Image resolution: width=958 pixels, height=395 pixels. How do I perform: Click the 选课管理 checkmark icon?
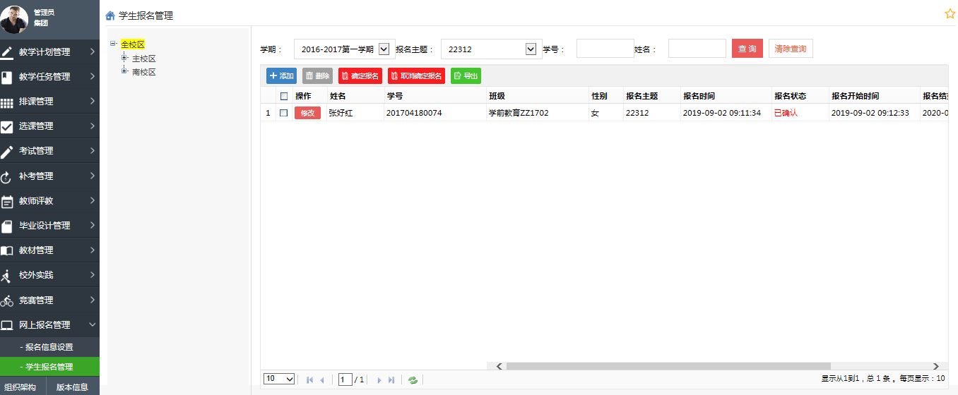coord(7,127)
